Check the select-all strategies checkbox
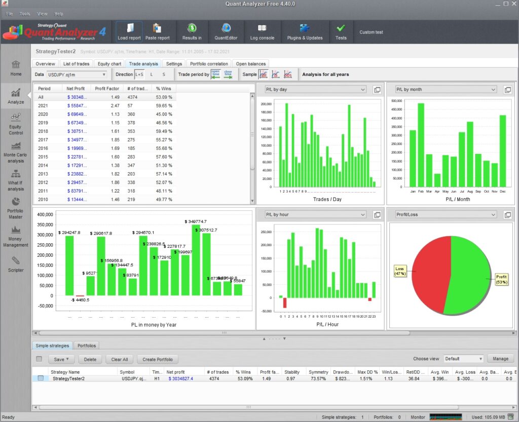The image size is (519, 422). pos(39,359)
